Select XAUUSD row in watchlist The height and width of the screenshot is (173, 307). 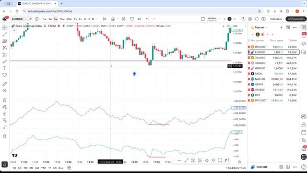click(273, 58)
